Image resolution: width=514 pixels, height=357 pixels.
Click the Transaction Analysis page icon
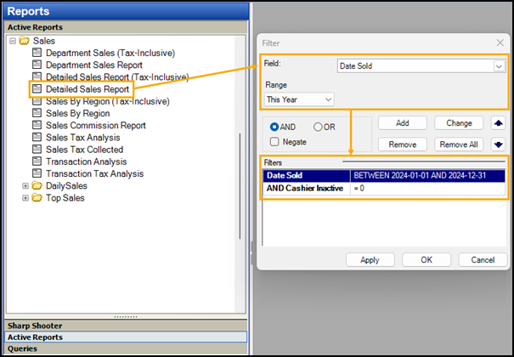[37, 161]
